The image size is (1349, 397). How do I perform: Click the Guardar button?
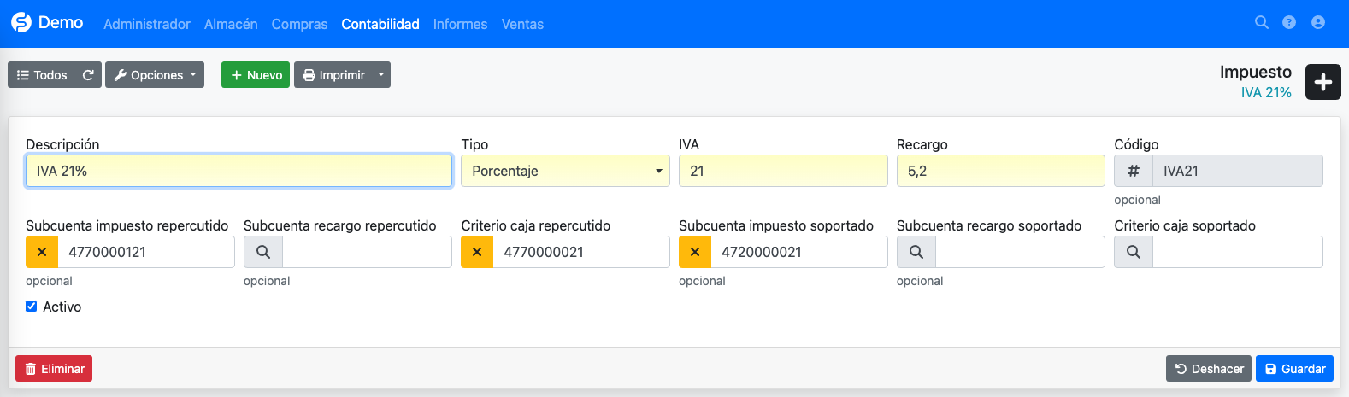pos(1294,369)
